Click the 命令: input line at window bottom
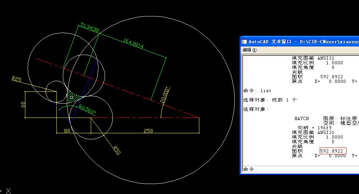This screenshot has width=359, height=194. coord(301,169)
